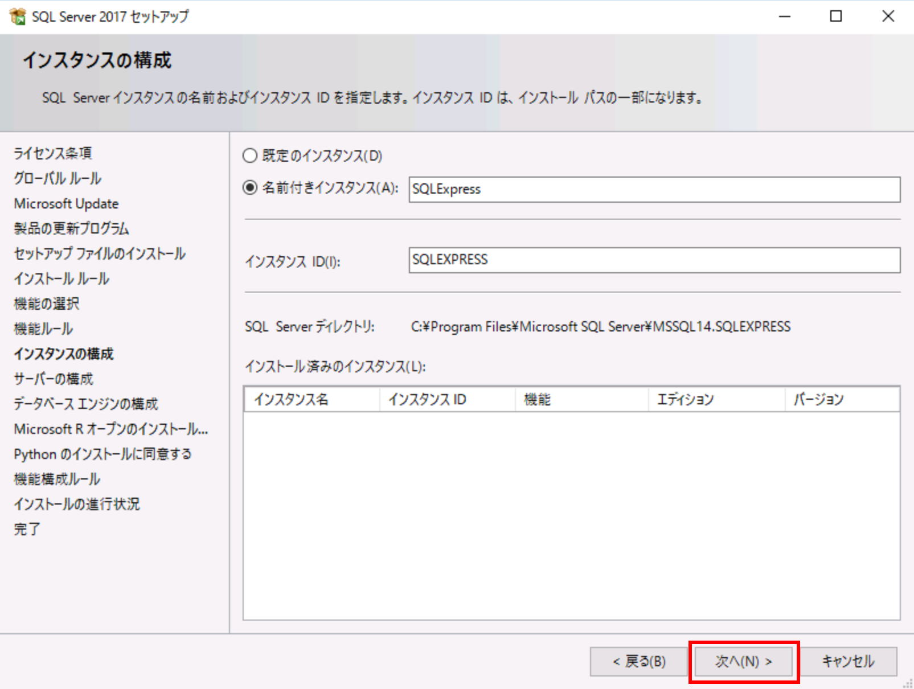Viewport: 914px width, 689px height.
Task: Select 機能構成ルール step in sidebar
Action: pos(57,479)
